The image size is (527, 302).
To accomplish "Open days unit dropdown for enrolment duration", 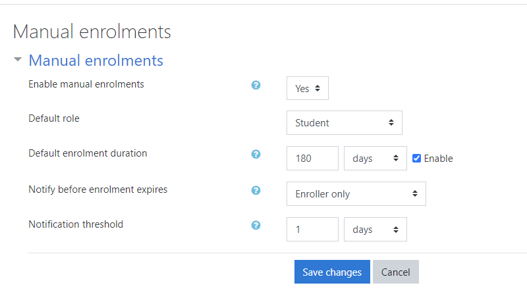I will [375, 159].
